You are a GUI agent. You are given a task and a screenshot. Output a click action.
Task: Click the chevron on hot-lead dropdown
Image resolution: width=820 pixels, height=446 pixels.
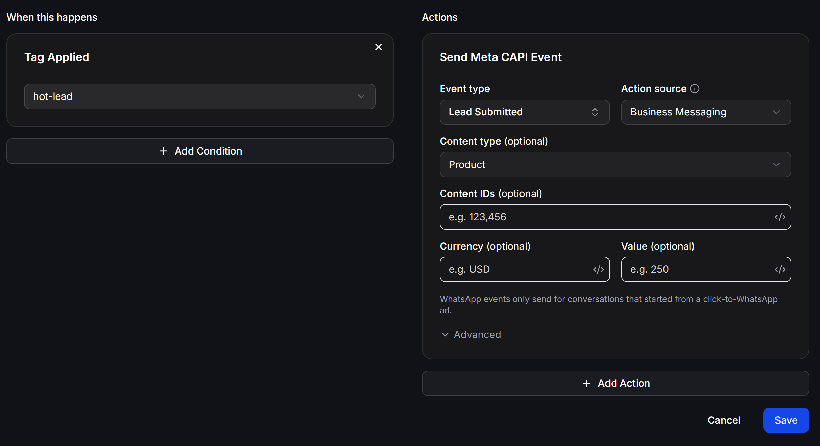click(361, 96)
